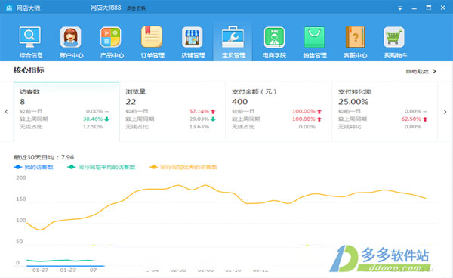Open 电商学院 green icon
This screenshot has width=453, height=278.
coord(274,37)
